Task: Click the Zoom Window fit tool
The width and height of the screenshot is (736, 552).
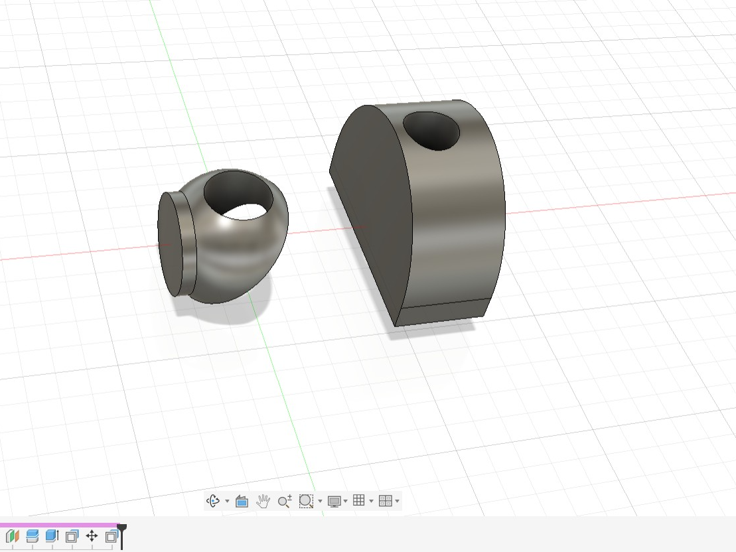Action: pos(306,501)
